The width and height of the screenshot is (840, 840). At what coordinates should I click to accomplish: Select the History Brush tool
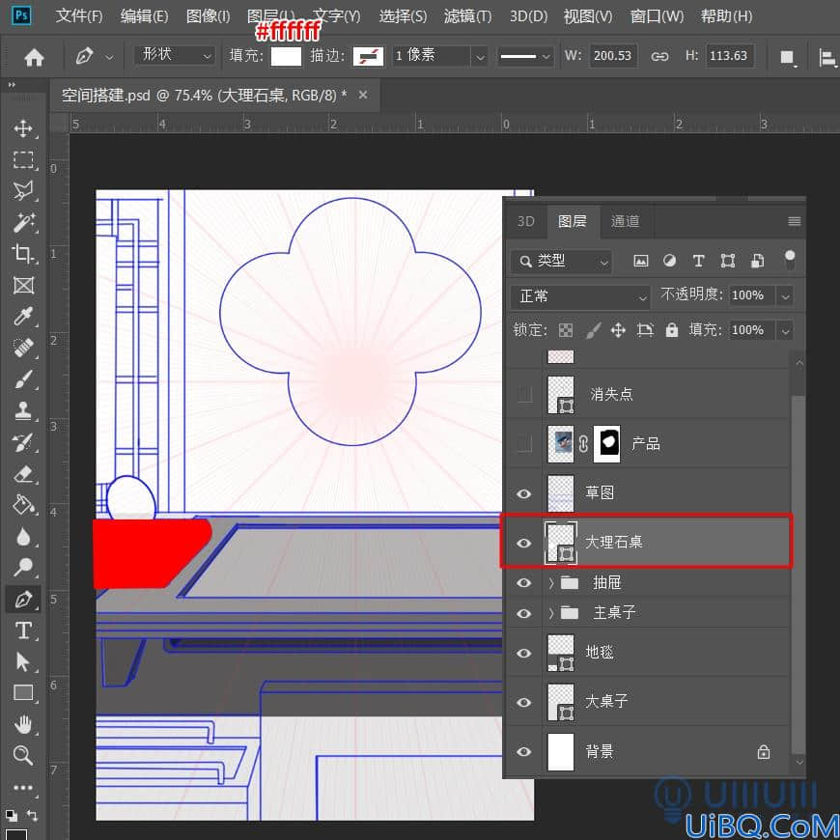[23, 442]
